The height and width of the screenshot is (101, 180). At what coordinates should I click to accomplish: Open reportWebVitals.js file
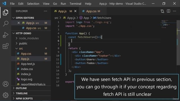coord(31,84)
